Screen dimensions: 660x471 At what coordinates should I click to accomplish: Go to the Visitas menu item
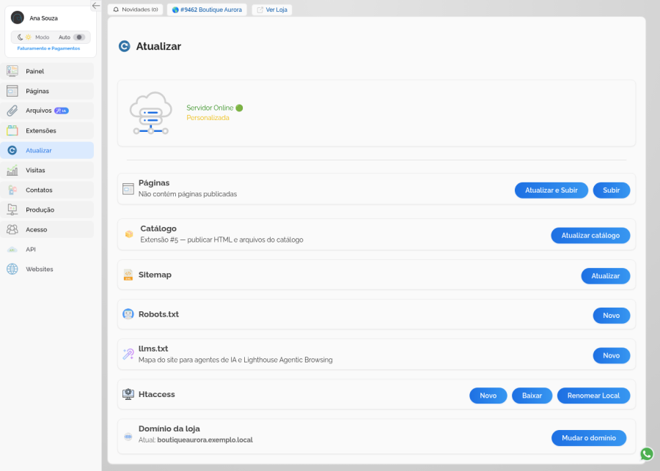pos(47,170)
